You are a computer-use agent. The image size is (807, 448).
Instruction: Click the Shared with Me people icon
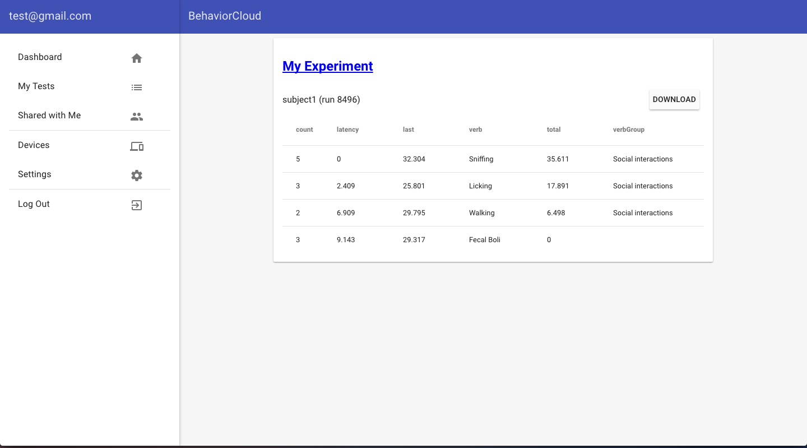(137, 117)
